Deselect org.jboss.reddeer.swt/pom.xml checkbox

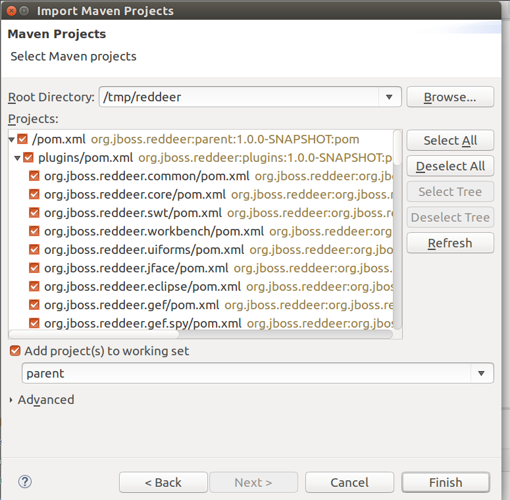(34, 213)
